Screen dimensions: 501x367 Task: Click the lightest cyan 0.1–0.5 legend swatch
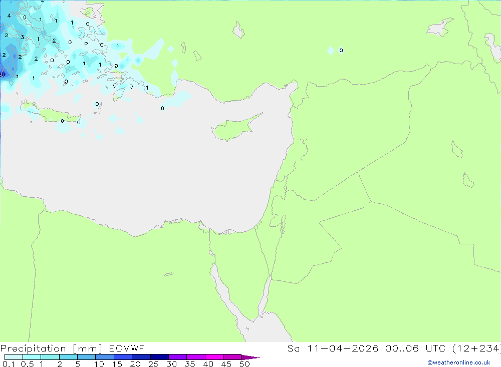pos(14,357)
